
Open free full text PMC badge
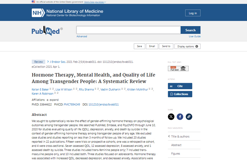[178, 69]
